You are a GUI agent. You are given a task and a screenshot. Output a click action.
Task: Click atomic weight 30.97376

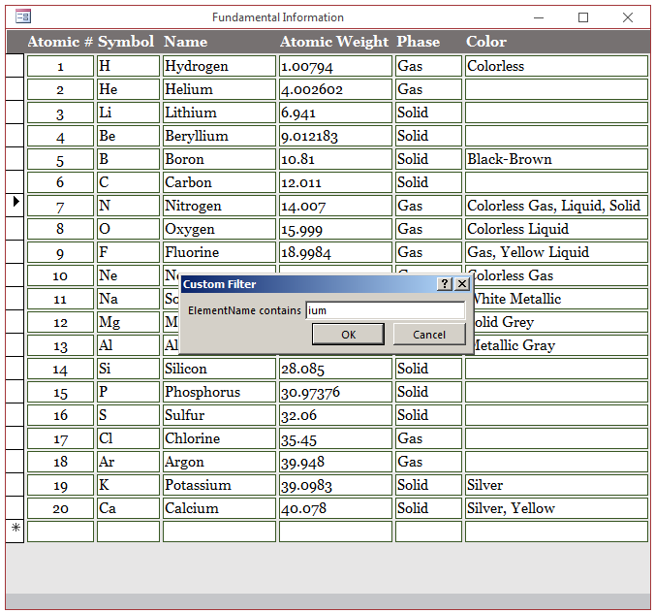(x=335, y=392)
